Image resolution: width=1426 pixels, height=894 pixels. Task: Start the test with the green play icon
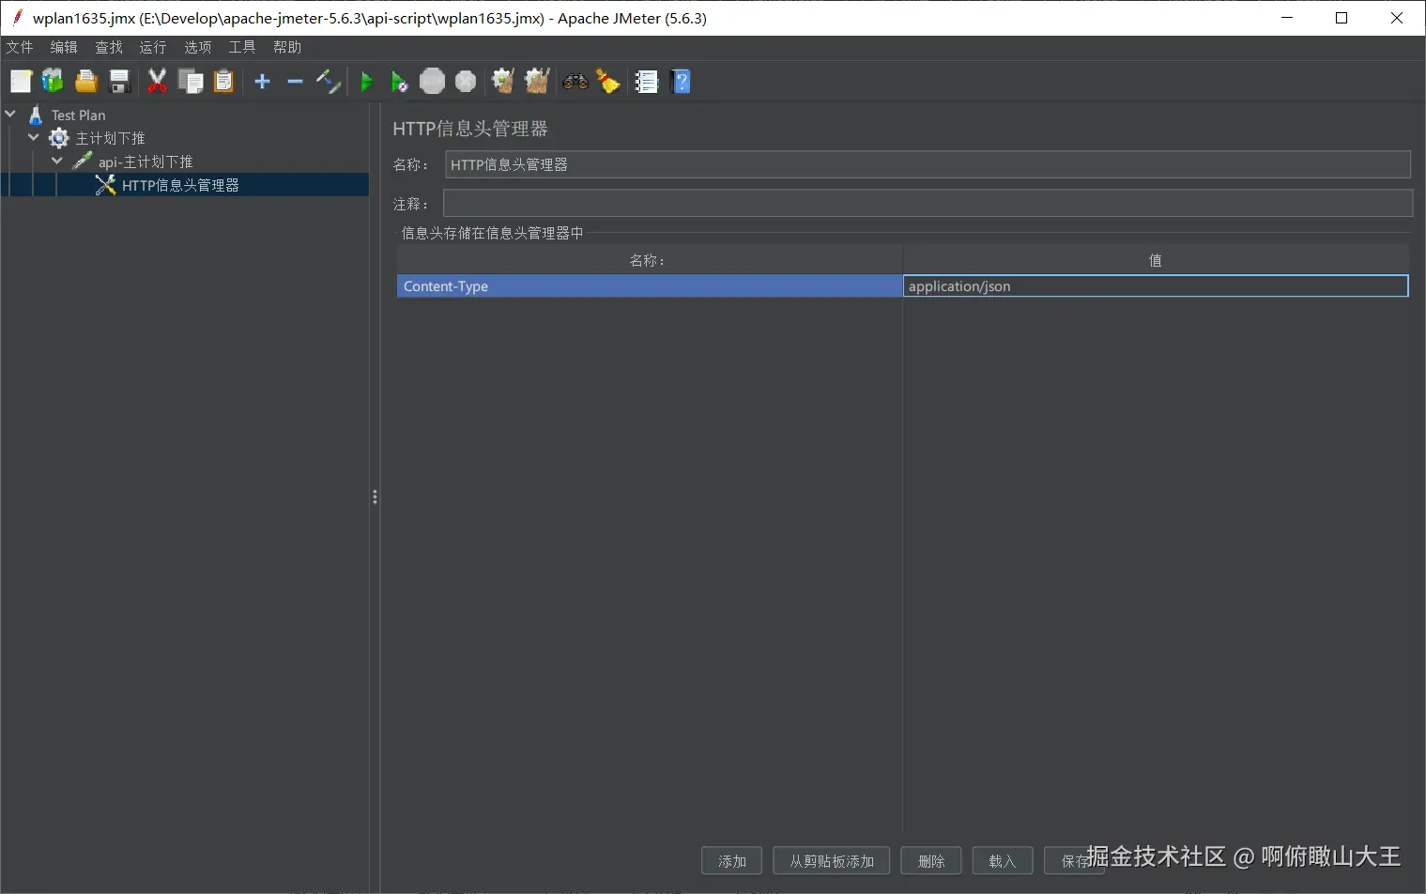[x=367, y=82]
